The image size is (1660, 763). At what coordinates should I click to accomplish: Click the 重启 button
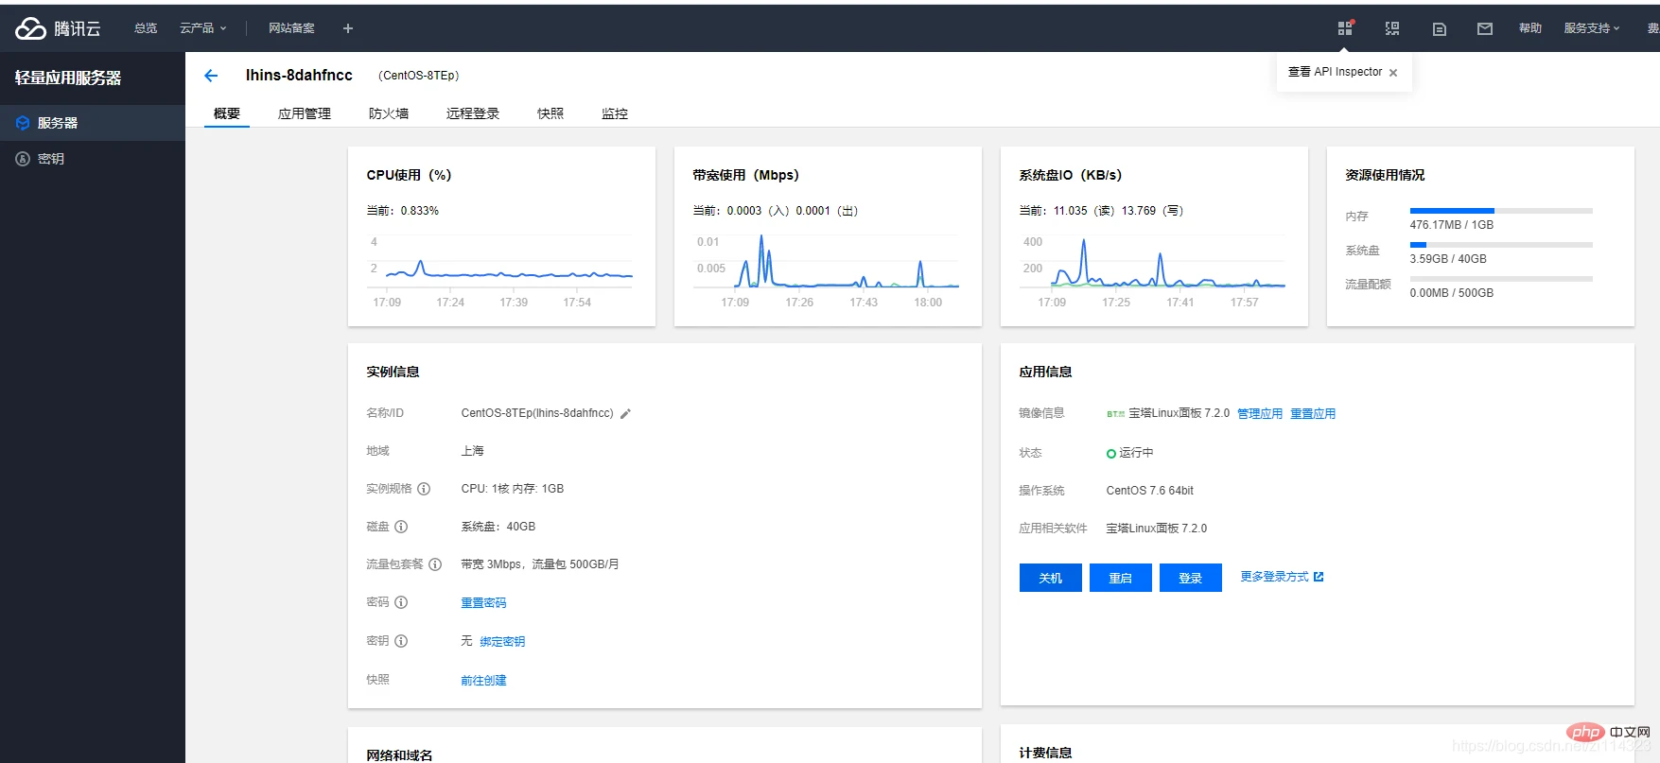pyautogui.click(x=1121, y=578)
